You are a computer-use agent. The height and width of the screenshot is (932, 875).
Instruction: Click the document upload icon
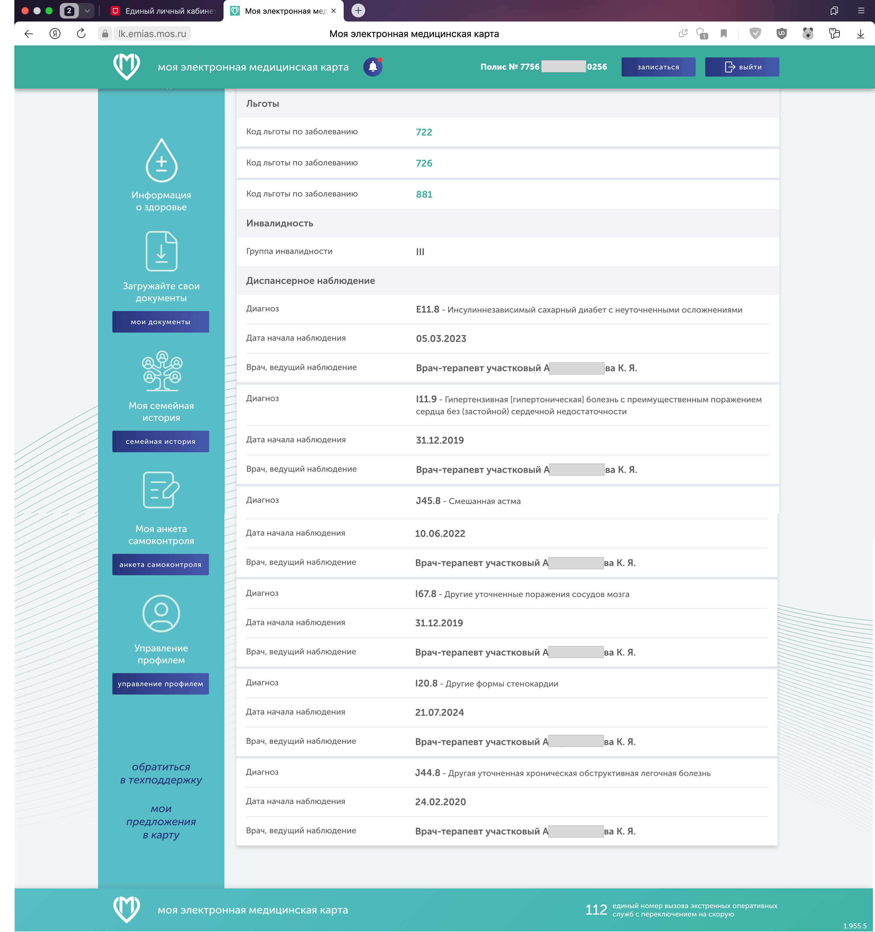[161, 251]
